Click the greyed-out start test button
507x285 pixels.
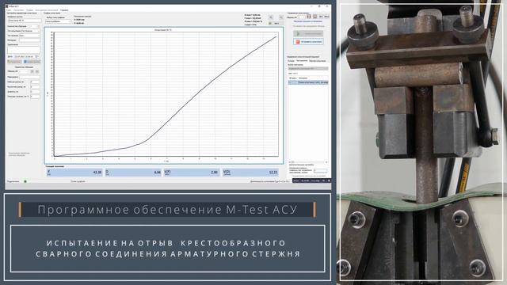308,33
